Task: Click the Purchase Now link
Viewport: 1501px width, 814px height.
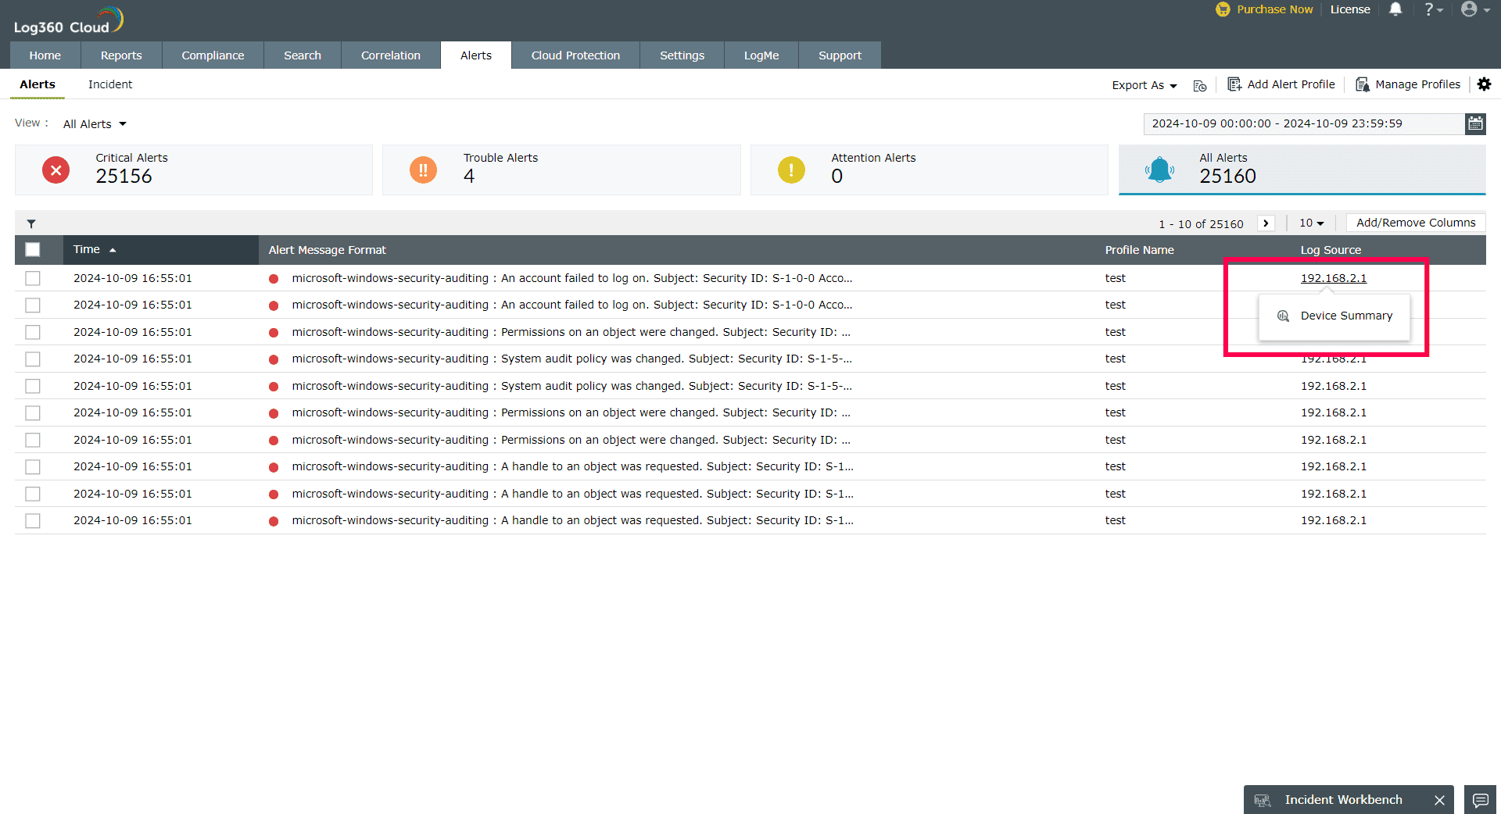Action: 1264,9
